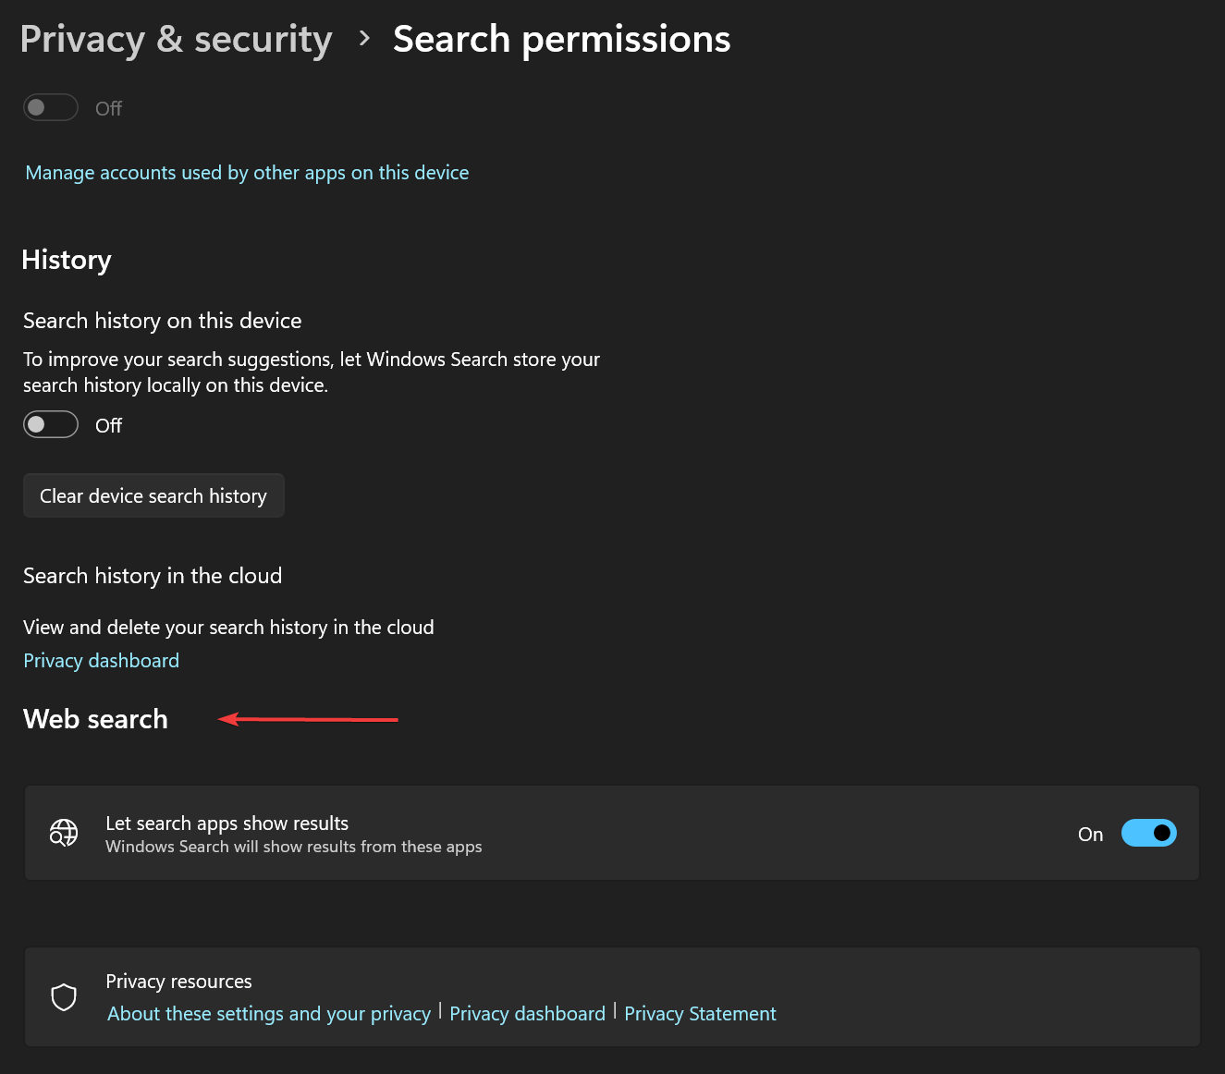Click the Search history in the cloud heading
1225x1074 pixels.
click(x=153, y=576)
